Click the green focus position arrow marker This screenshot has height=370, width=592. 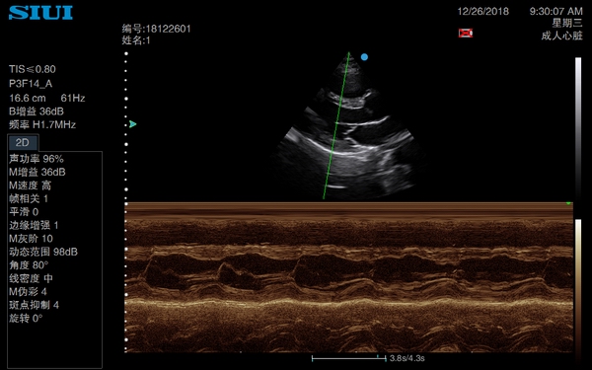click(132, 124)
